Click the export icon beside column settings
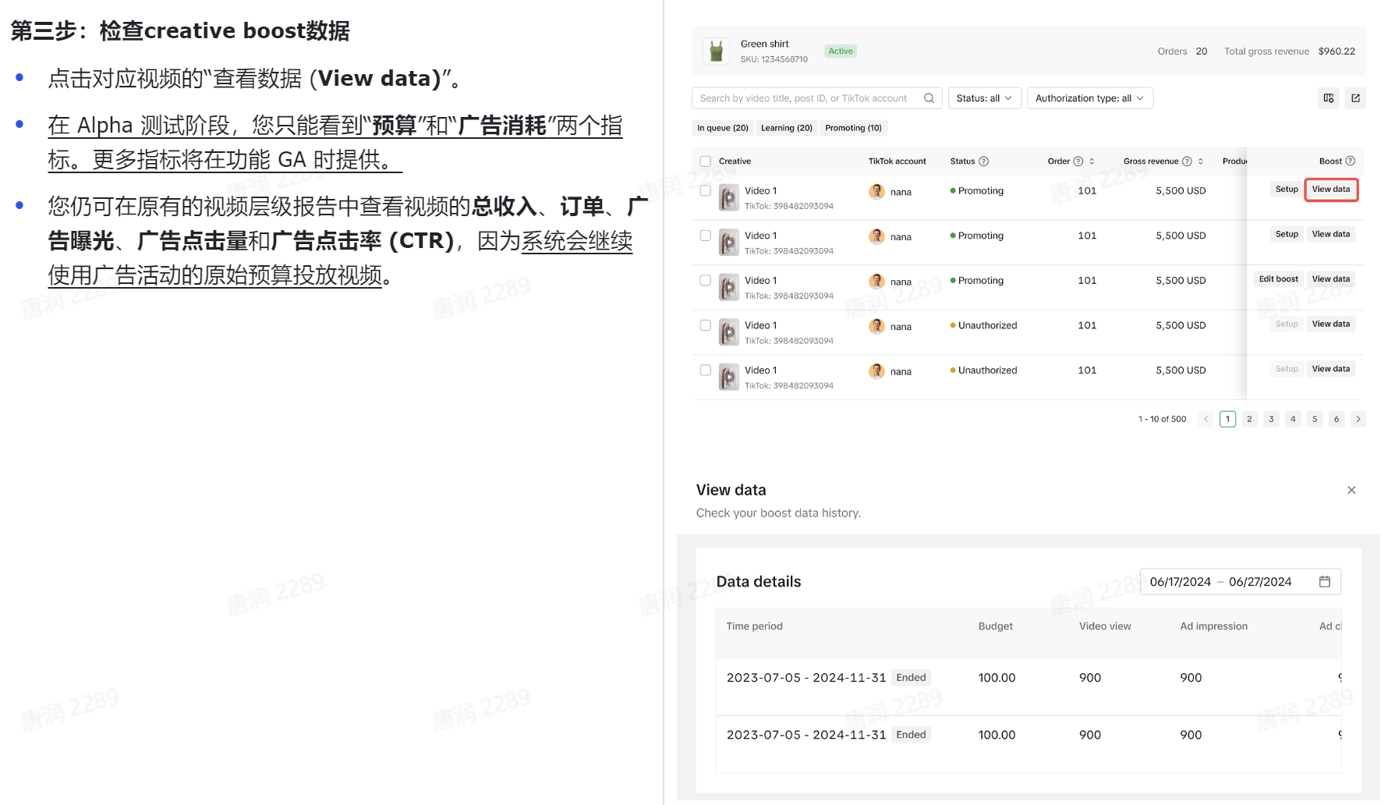Screen dimensions: 1388x805 click(x=1355, y=98)
